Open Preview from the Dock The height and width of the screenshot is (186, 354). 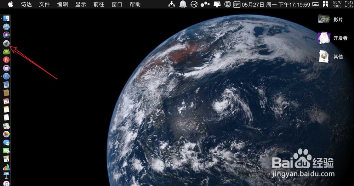6,85
